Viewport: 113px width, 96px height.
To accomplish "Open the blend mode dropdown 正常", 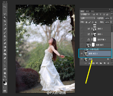I will [x=88, y=18].
